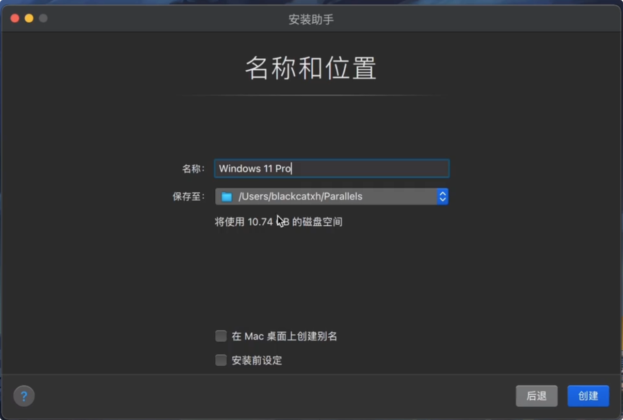Click the 名称 label
The image size is (623, 420).
click(x=193, y=169)
